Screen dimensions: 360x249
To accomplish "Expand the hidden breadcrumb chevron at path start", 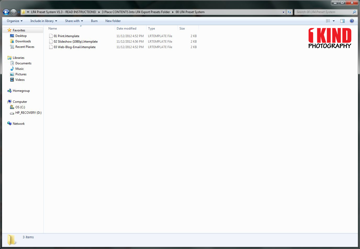I will click(28, 12).
